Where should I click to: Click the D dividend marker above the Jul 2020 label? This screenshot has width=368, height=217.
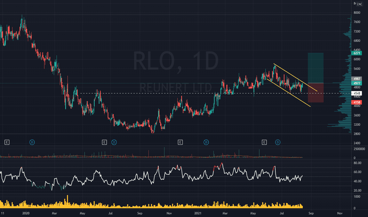coord(114,142)
